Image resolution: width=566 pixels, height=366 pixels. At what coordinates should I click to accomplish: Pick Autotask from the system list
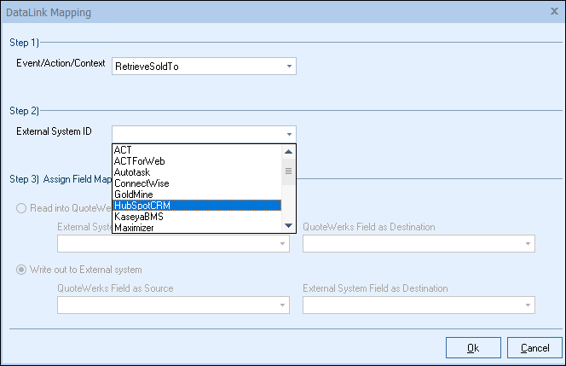pos(197,172)
